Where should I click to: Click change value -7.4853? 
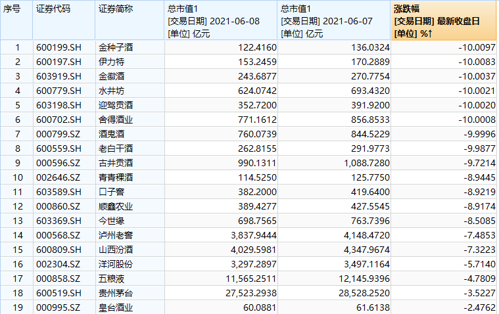coord(479,235)
